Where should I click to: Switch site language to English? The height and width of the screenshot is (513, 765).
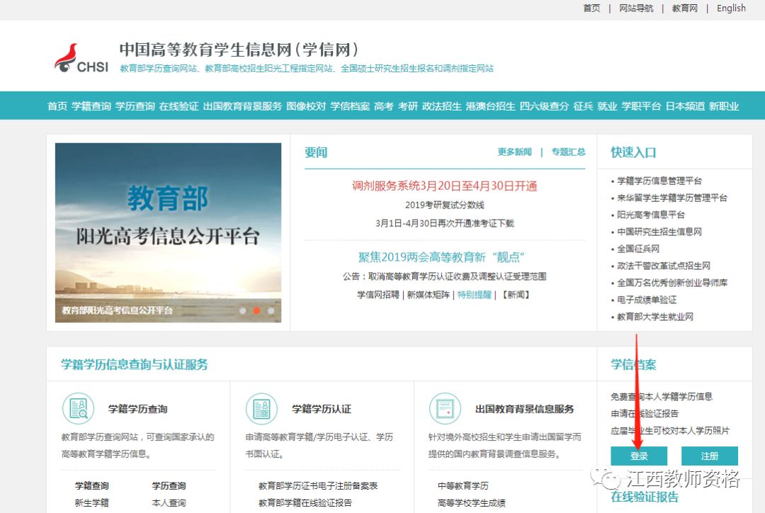(731, 9)
